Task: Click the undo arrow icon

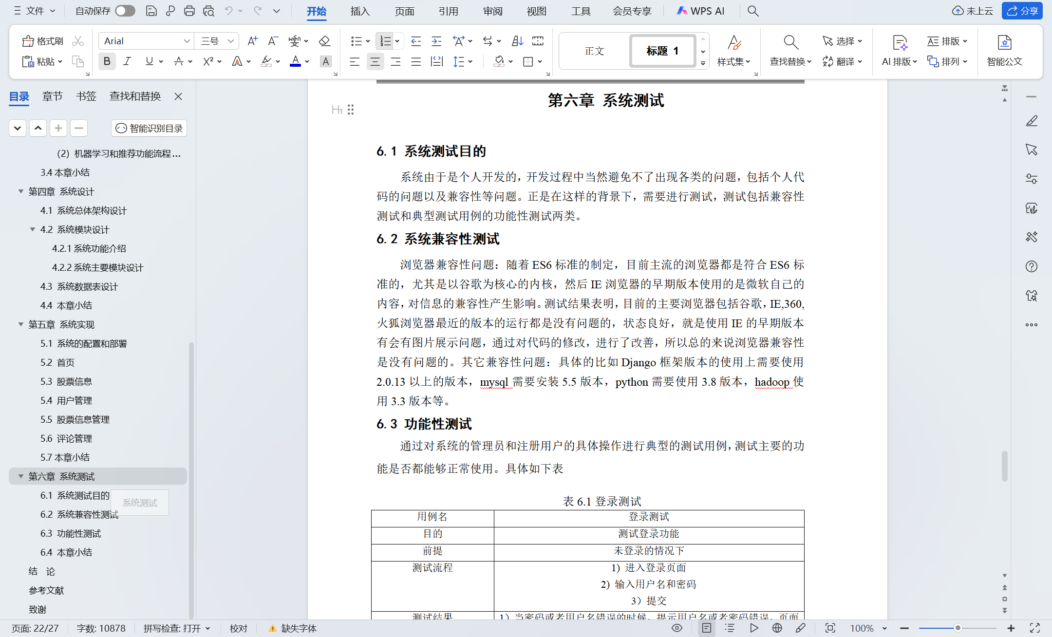Action: (228, 11)
